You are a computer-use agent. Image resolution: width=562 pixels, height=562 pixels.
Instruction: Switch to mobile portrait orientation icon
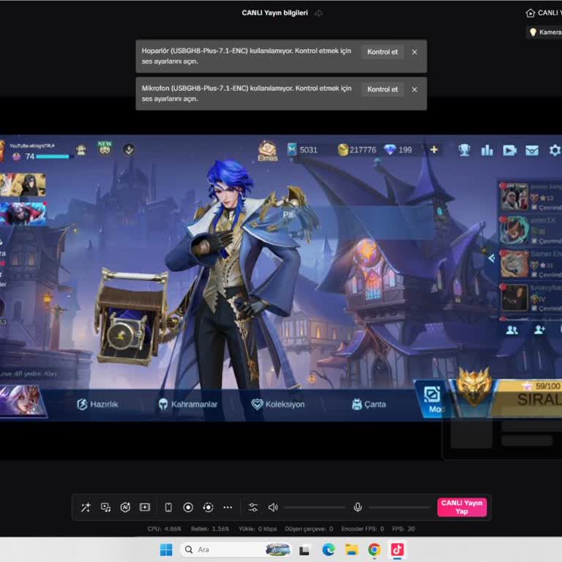(168, 507)
